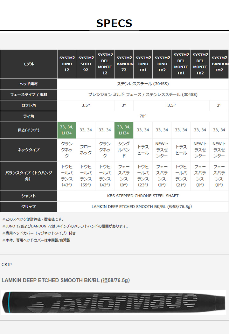Click the NEWトラスセンター neck cell for JUNO TB2
The height and width of the screenshot is (334, 229).
162,150
